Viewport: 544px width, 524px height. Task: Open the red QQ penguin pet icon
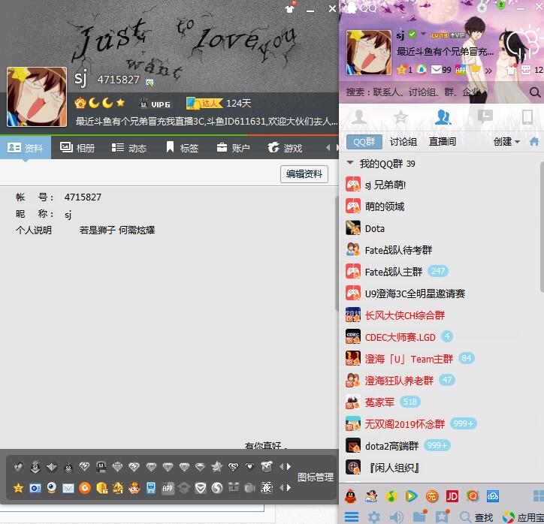coord(351,497)
